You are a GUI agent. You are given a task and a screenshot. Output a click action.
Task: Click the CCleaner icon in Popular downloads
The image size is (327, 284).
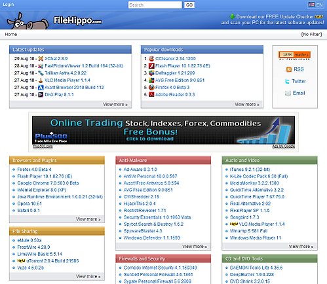tap(151, 59)
